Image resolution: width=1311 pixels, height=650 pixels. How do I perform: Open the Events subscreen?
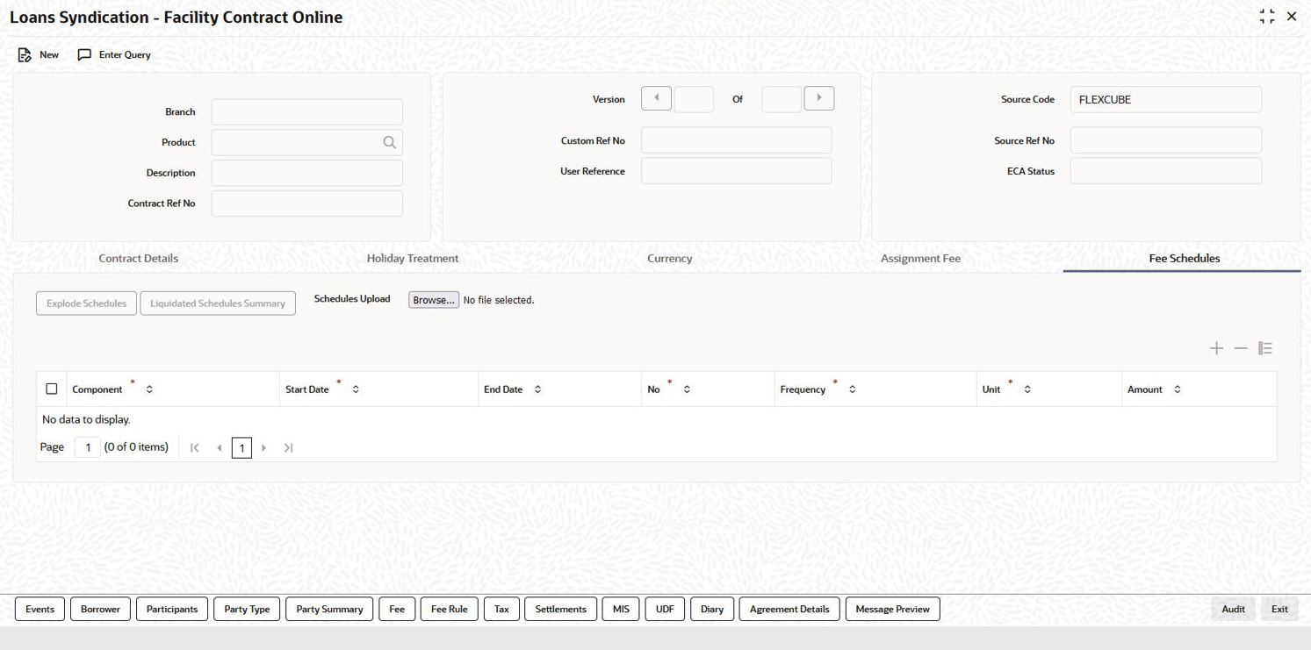(40, 609)
